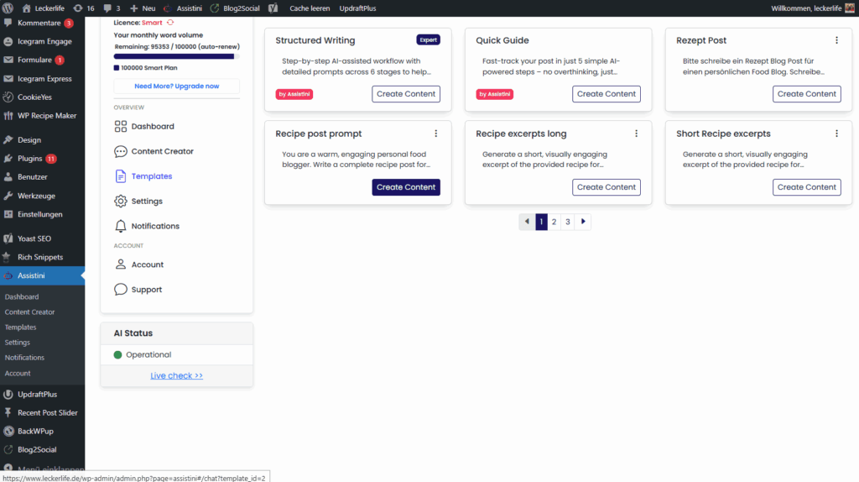Open the comments bubble icon in the admin bar

108,8
